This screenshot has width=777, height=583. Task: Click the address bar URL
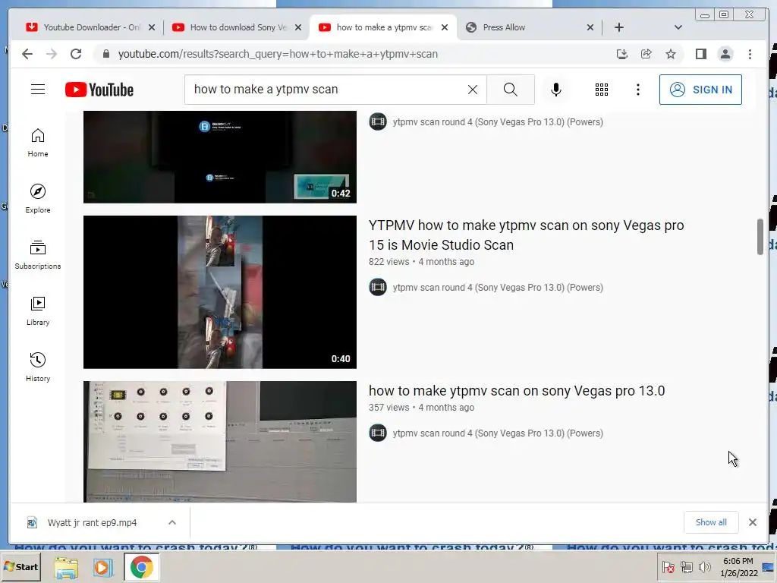tap(278, 54)
